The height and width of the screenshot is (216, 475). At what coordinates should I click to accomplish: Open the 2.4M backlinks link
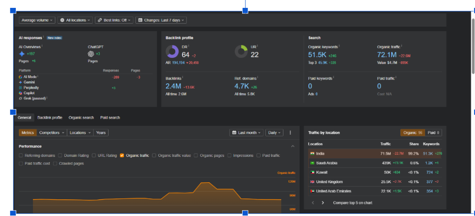(173, 86)
